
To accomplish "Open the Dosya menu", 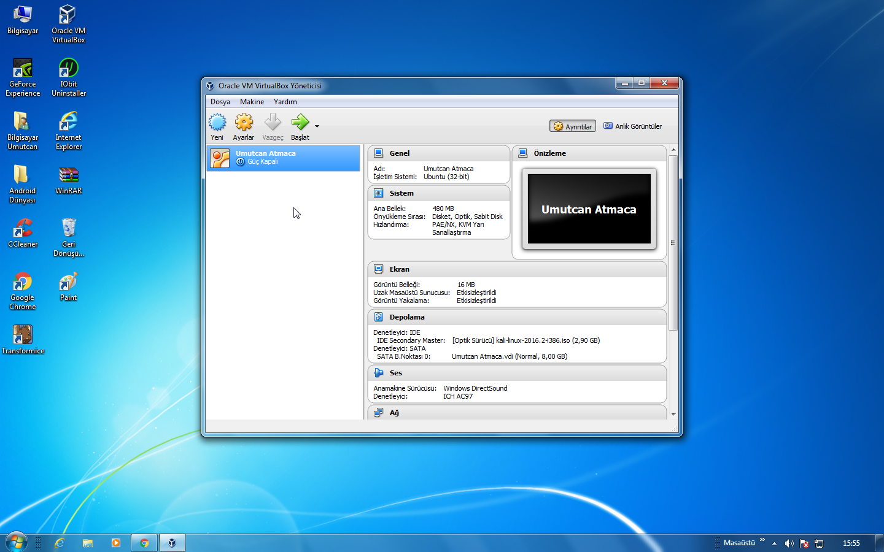I will 220,102.
